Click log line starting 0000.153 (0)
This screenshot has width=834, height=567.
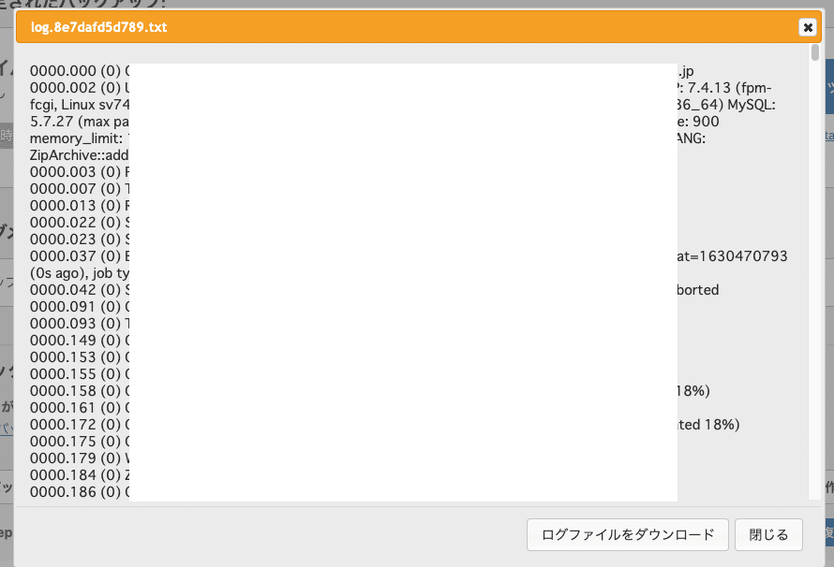(x=80, y=357)
